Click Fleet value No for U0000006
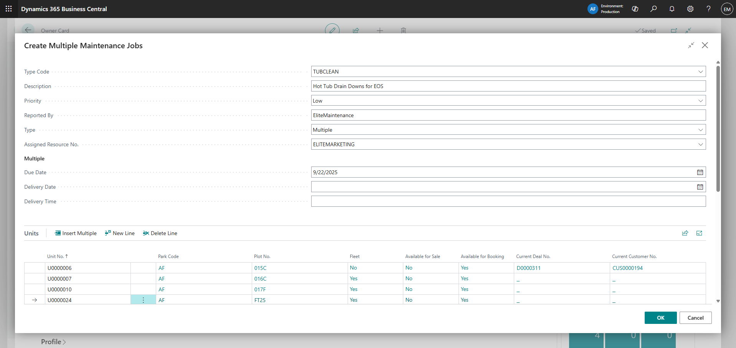This screenshot has height=348, width=736. (353, 268)
